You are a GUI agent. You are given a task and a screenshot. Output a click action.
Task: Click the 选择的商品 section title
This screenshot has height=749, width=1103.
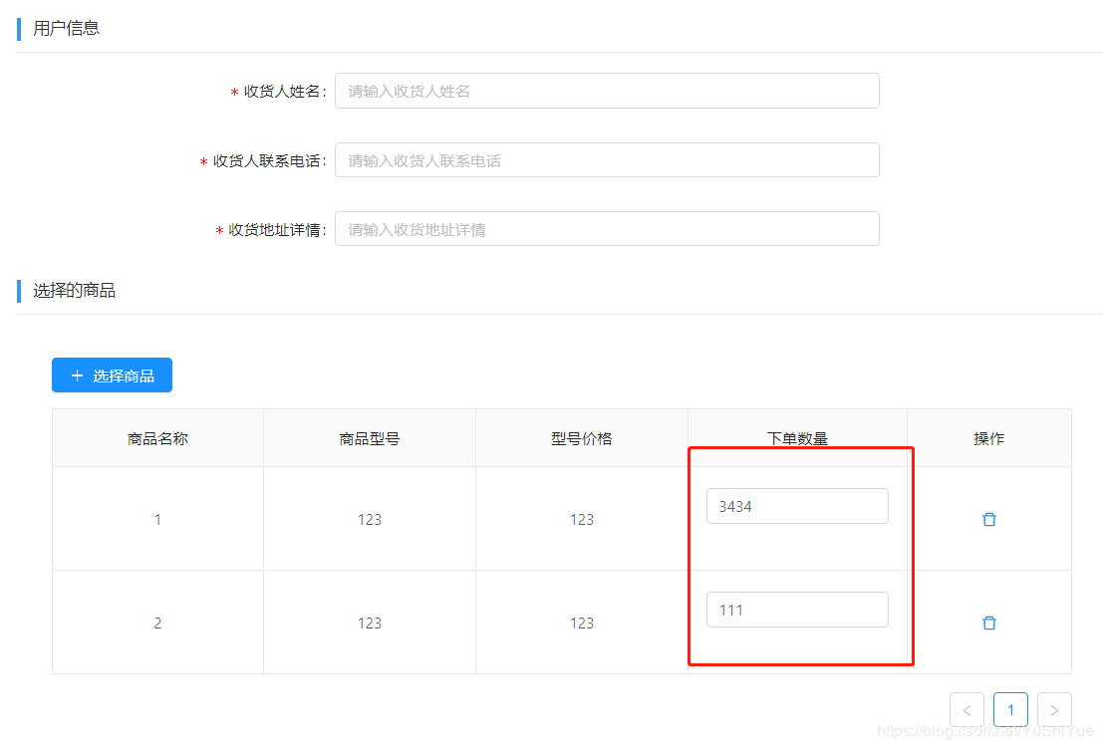pos(74,291)
